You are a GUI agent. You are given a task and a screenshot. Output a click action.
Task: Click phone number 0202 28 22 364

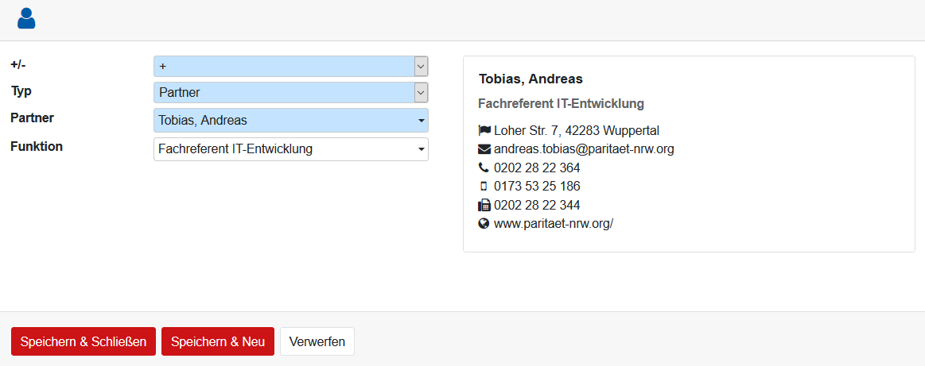tap(537, 168)
